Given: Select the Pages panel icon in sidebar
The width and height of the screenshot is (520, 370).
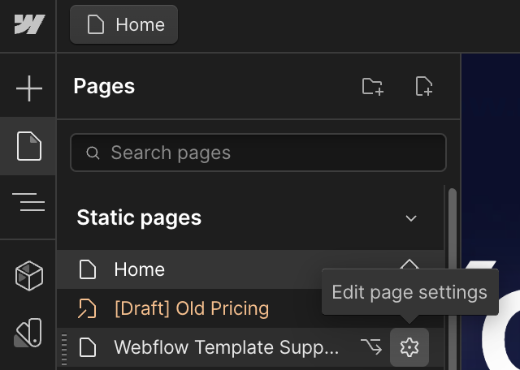Looking at the screenshot, I should click(x=29, y=146).
